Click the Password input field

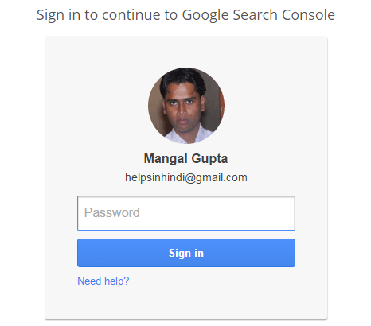186,213
